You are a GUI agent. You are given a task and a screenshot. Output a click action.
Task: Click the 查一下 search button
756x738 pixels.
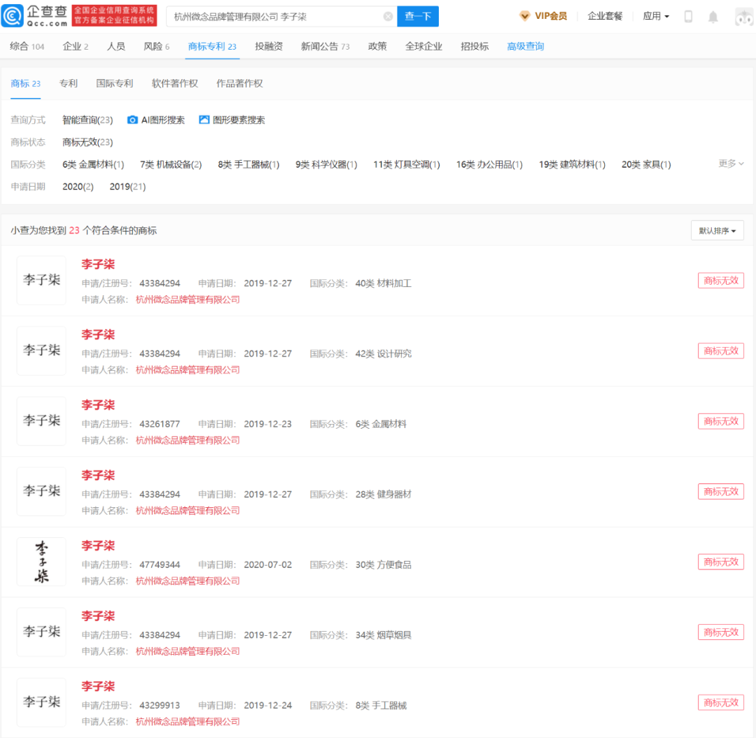[x=417, y=16]
